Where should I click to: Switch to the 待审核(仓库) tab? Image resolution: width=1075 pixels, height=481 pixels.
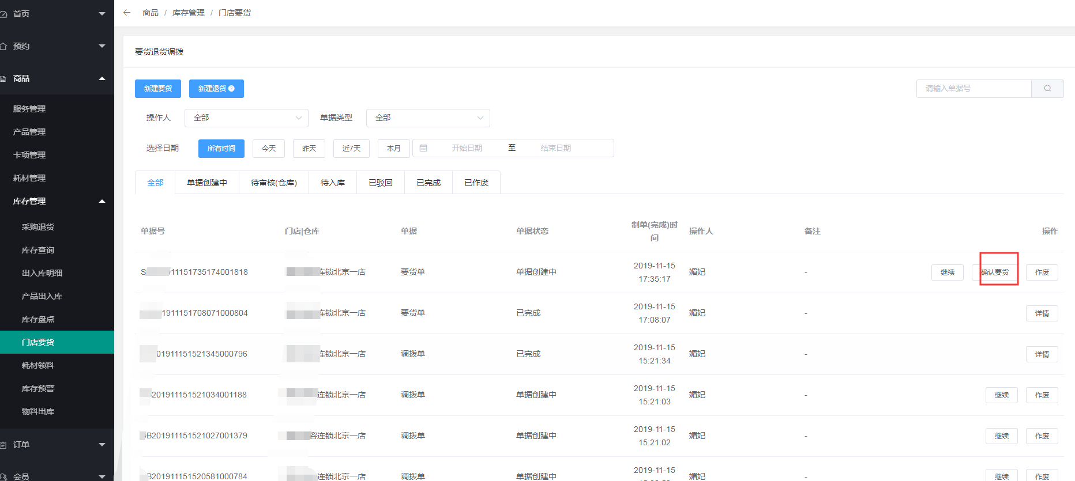pos(274,183)
